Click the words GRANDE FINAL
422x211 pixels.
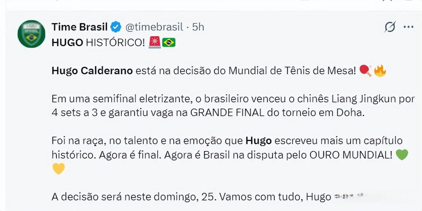(x=227, y=113)
